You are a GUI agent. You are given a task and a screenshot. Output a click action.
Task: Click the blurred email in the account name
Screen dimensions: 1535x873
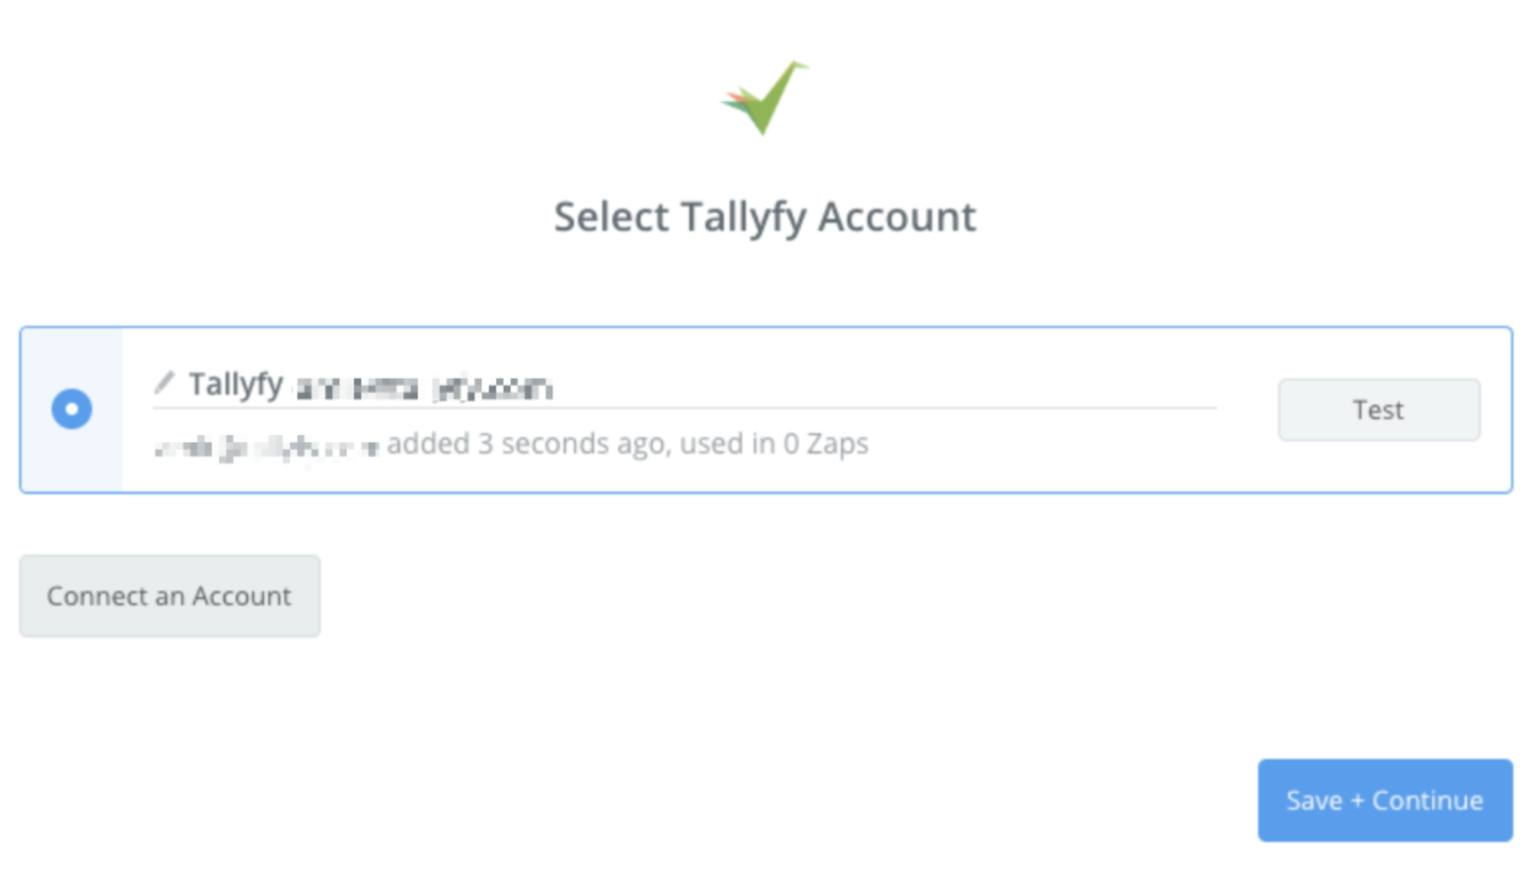click(x=424, y=389)
